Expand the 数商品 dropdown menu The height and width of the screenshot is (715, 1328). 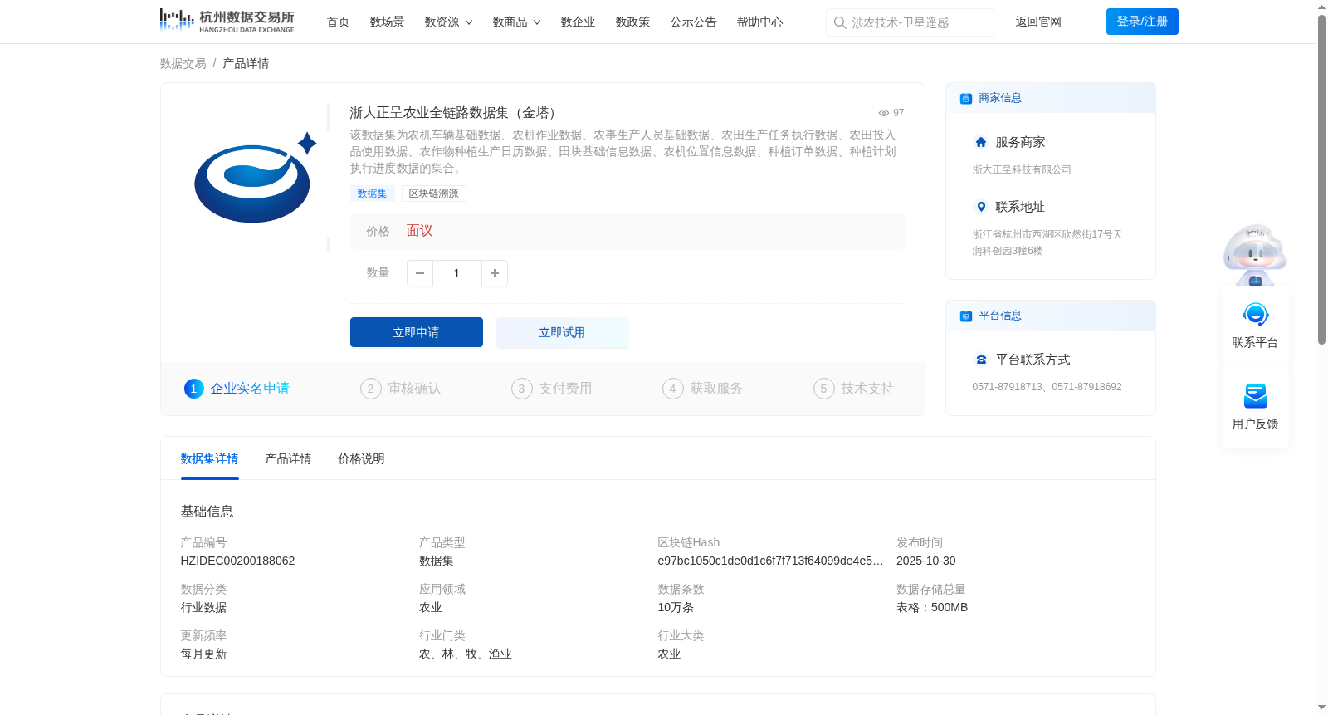point(516,22)
